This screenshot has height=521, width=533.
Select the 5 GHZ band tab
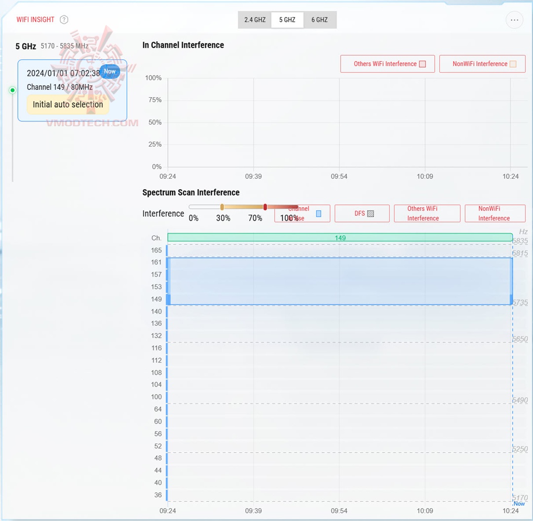[x=287, y=20]
